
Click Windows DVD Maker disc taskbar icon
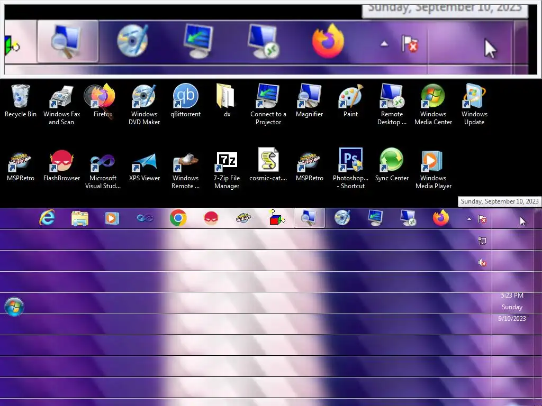click(342, 218)
